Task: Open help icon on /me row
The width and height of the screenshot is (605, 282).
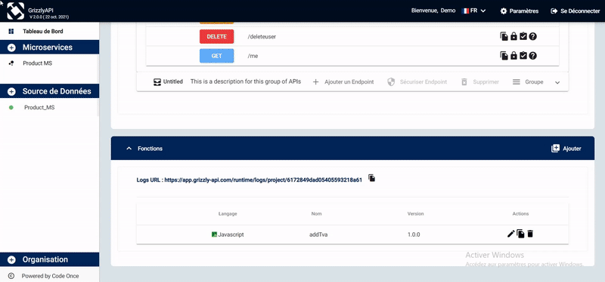Action: point(533,56)
